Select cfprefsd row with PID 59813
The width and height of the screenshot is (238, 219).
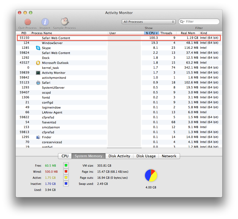coord(119,132)
